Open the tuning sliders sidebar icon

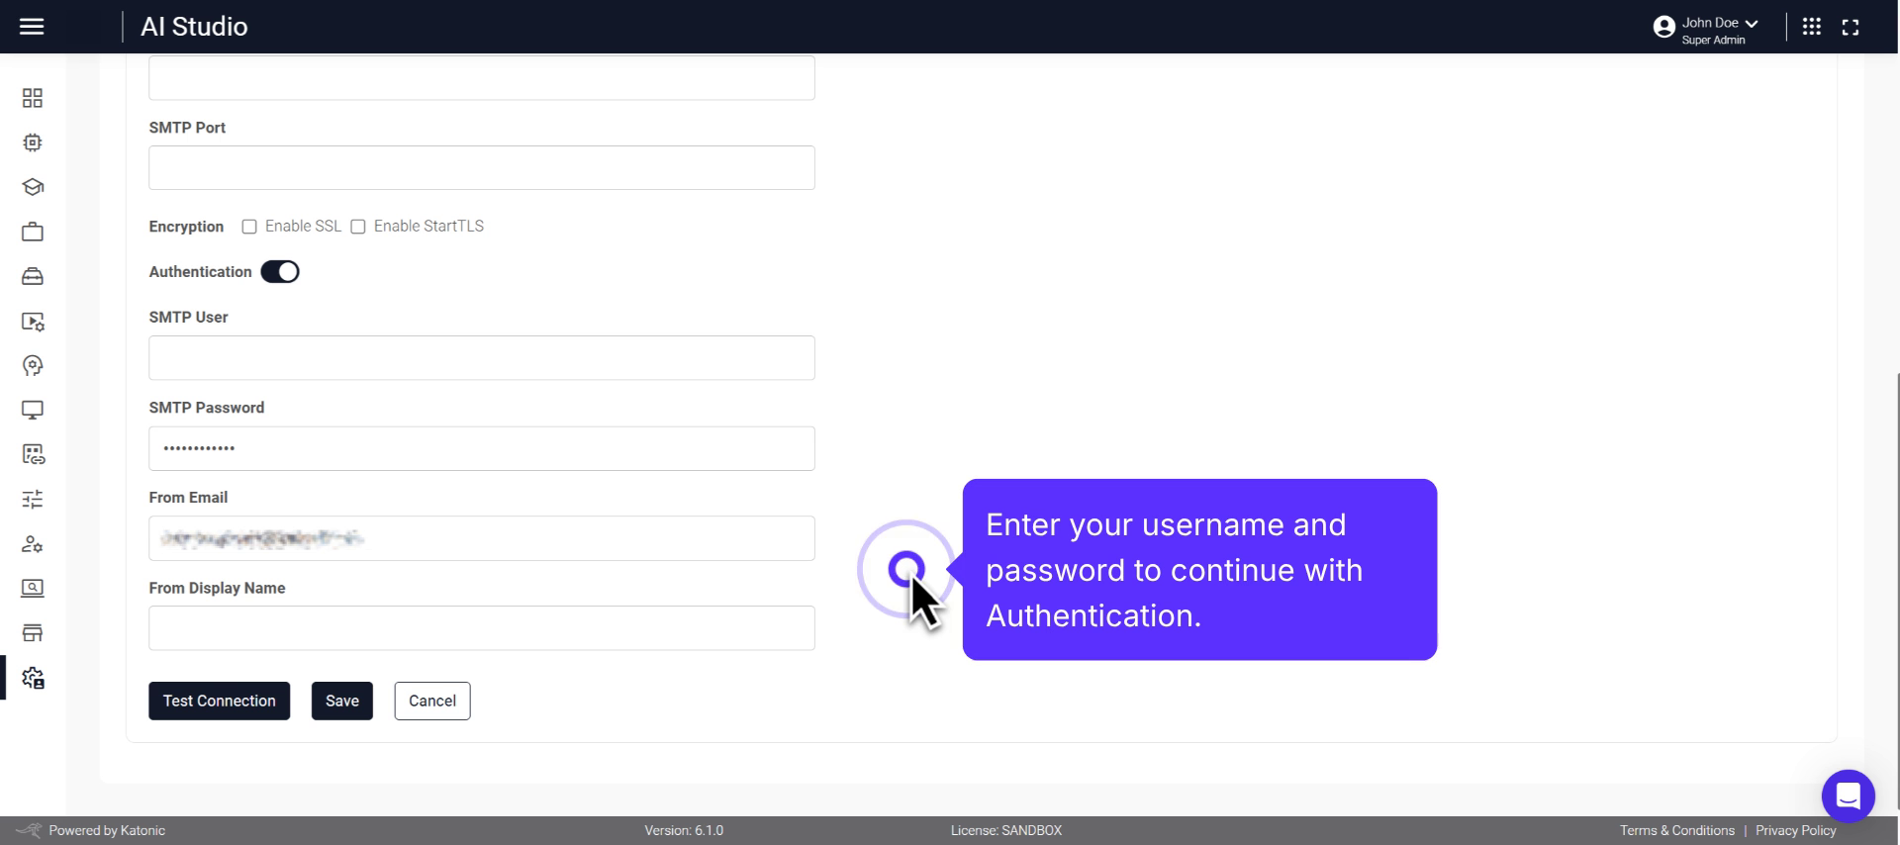click(33, 499)
